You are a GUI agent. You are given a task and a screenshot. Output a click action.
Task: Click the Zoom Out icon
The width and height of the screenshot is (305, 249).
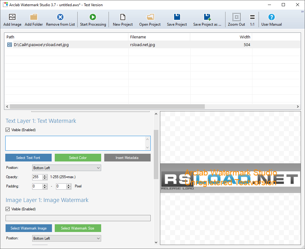(x=237, y=17)
